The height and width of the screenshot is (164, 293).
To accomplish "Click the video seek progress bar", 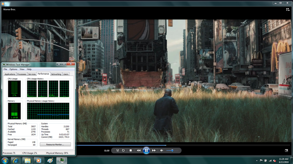I will (183, 145).
